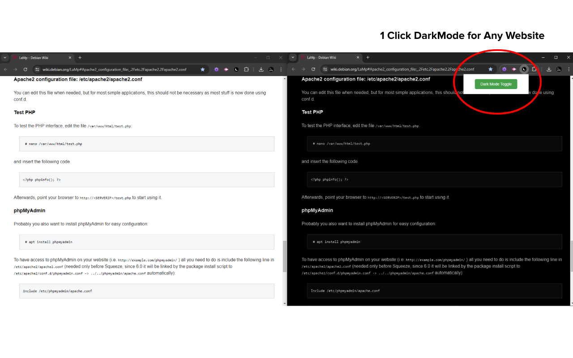This screenshot has height=358, width=573.
Task: Click the forward navigation arrow
Action: 15,69
